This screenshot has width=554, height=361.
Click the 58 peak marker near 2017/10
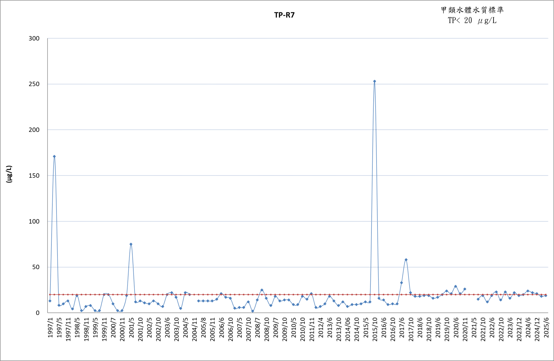click(x=406, y=260)
